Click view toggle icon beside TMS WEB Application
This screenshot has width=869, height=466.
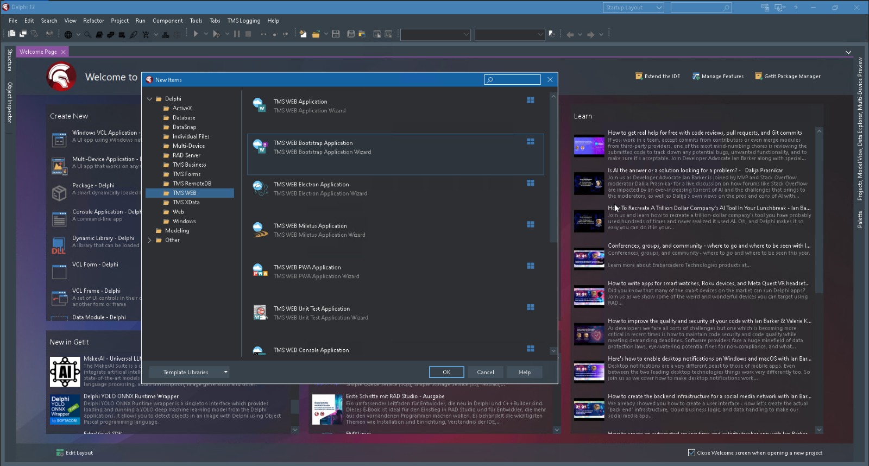530,100
